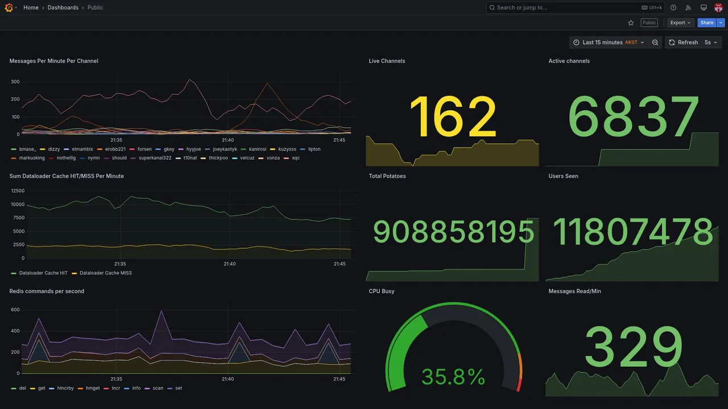This screenshot has height=409, width=728.
Task: Open the news feed RSS icon
Action: tap(688, 7)
